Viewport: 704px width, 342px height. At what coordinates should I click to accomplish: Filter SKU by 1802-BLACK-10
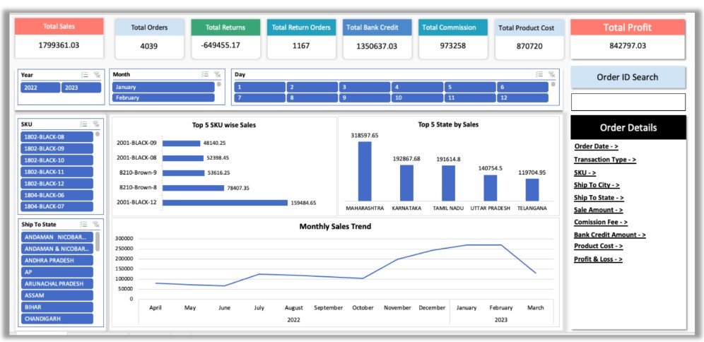click(x=57, y=160)
